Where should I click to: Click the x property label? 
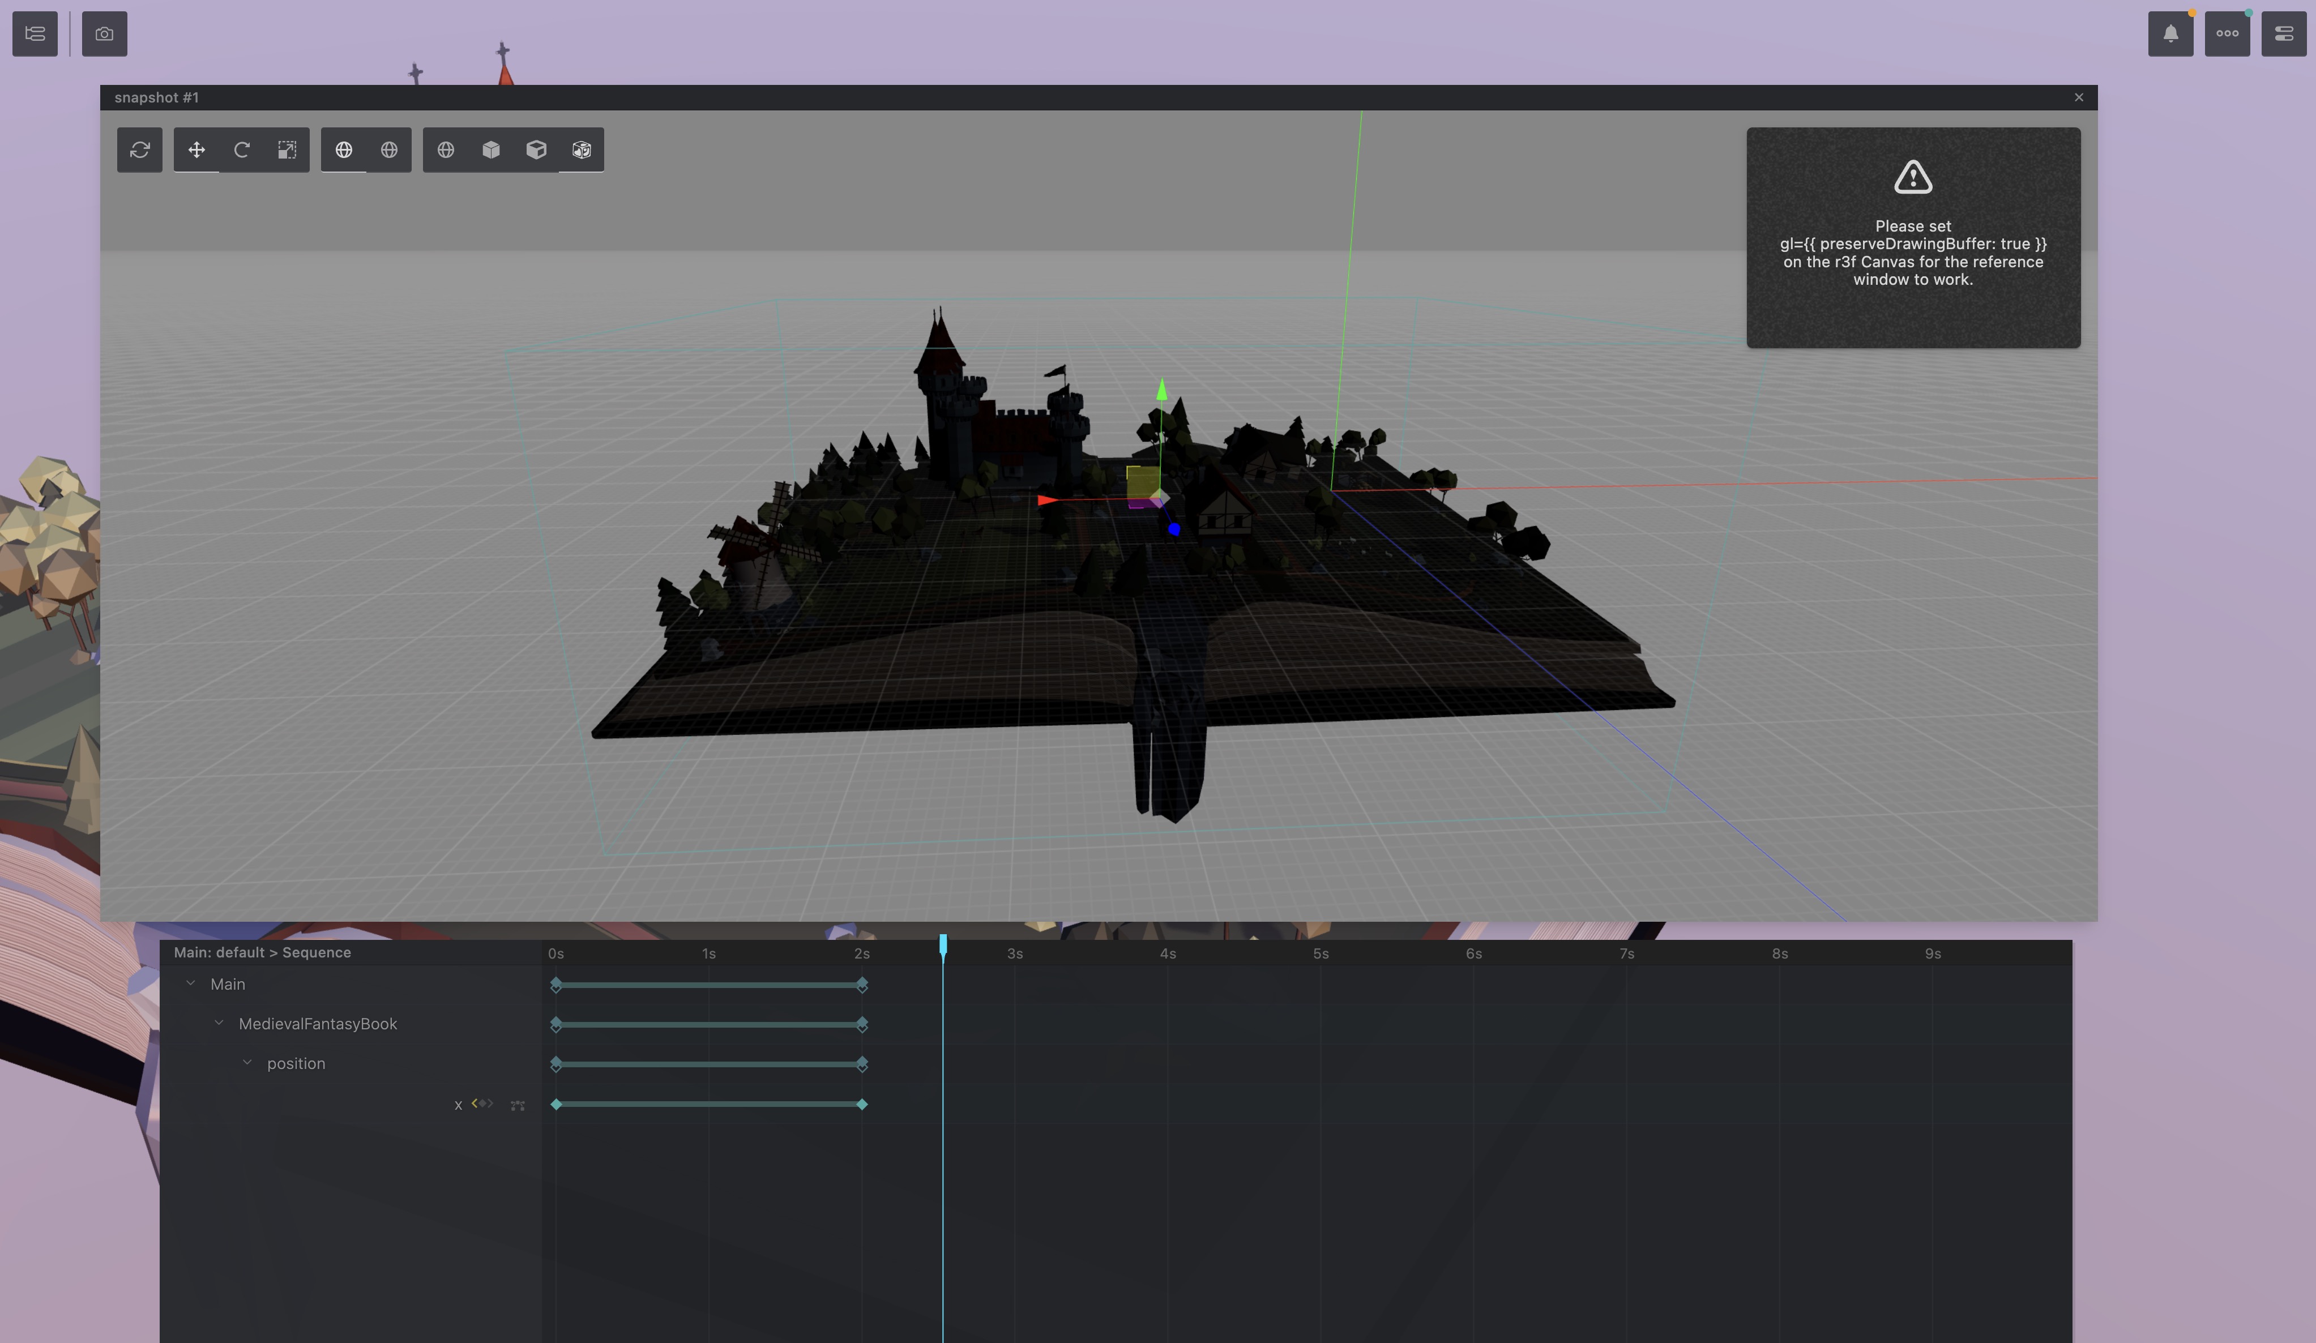(x=458, y=1105)
